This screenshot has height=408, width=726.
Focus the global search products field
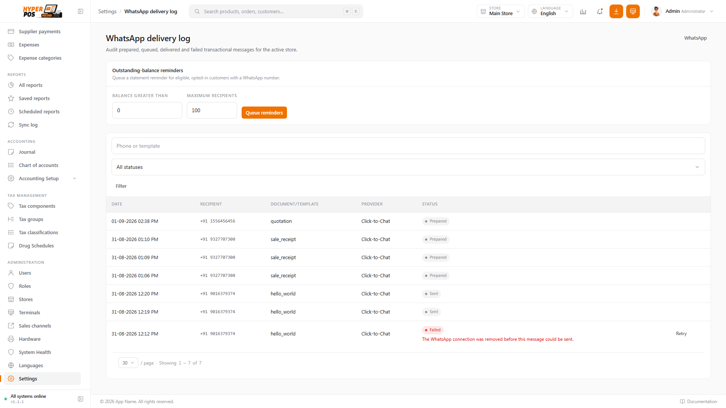(276, 11)
